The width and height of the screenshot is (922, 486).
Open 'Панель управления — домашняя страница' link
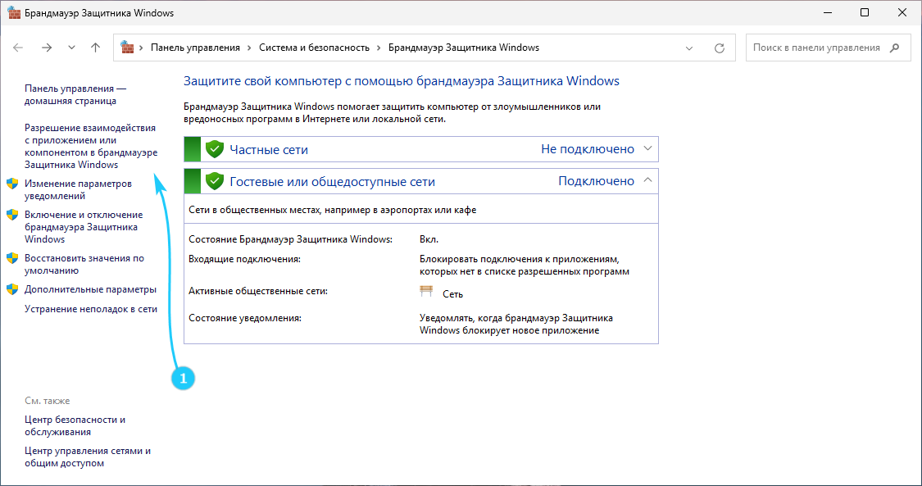pos(75,94)
